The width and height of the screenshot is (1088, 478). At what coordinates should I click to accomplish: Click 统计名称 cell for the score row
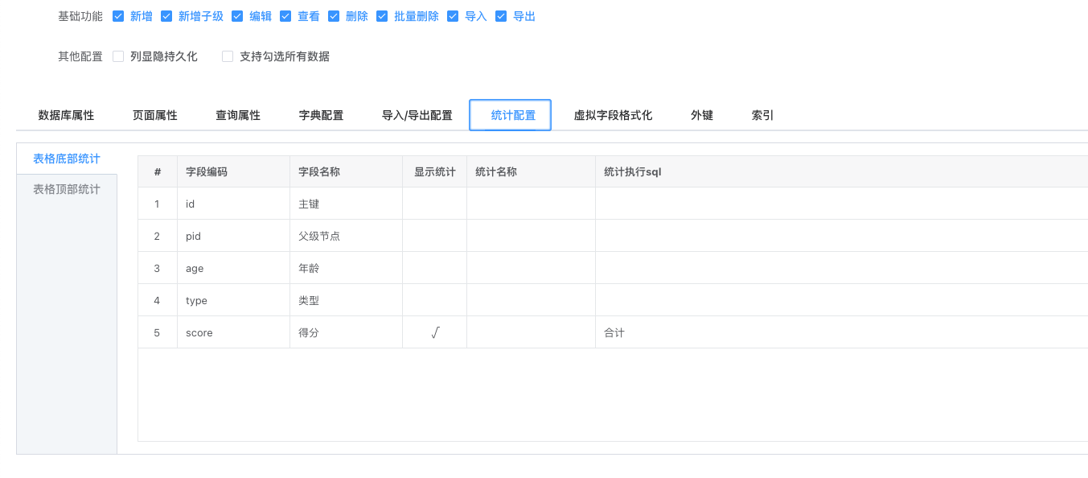[x=531, y=332]
